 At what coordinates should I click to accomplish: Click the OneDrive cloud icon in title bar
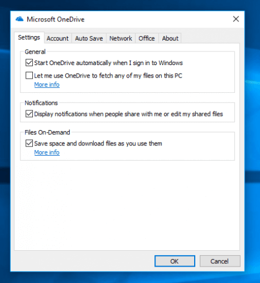point(19,19)
